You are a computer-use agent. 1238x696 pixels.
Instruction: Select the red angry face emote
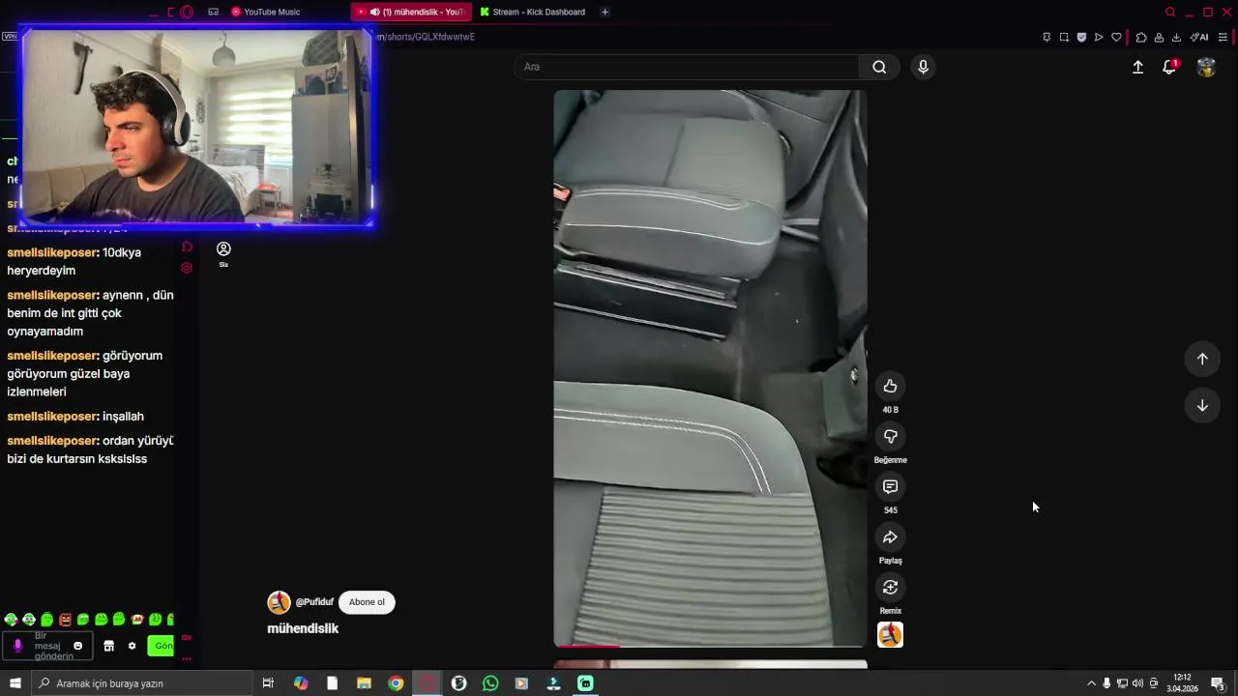[65, 620]
